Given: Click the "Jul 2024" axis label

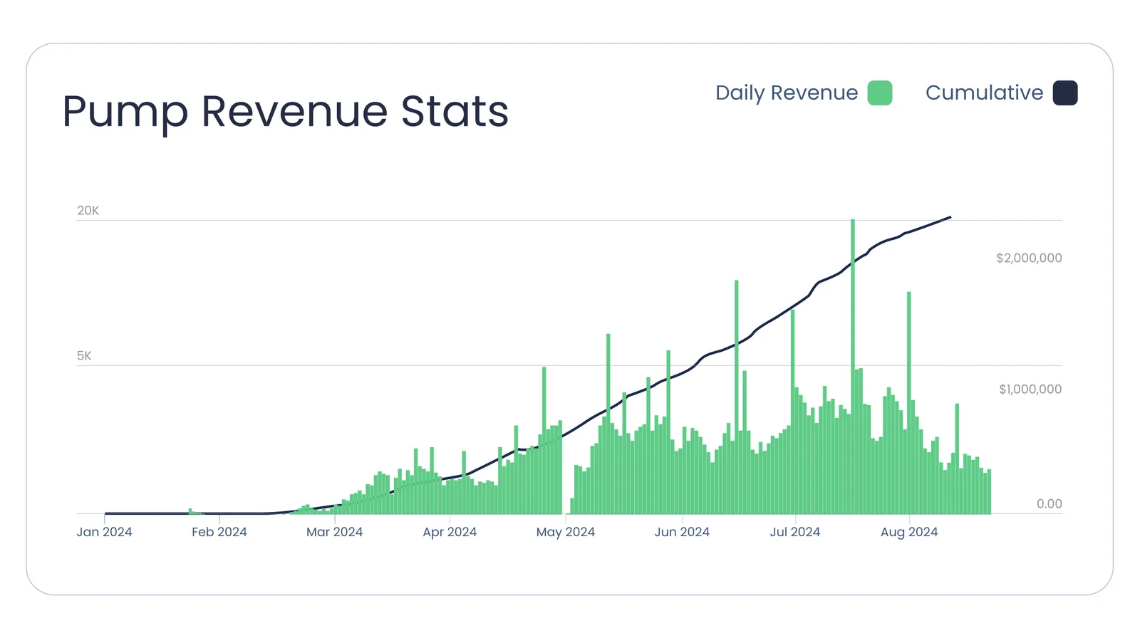Looking at the screenshot, I should point(794,532).
